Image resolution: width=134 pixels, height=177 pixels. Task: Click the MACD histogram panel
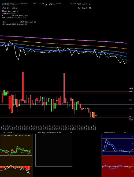coord(16,166)
